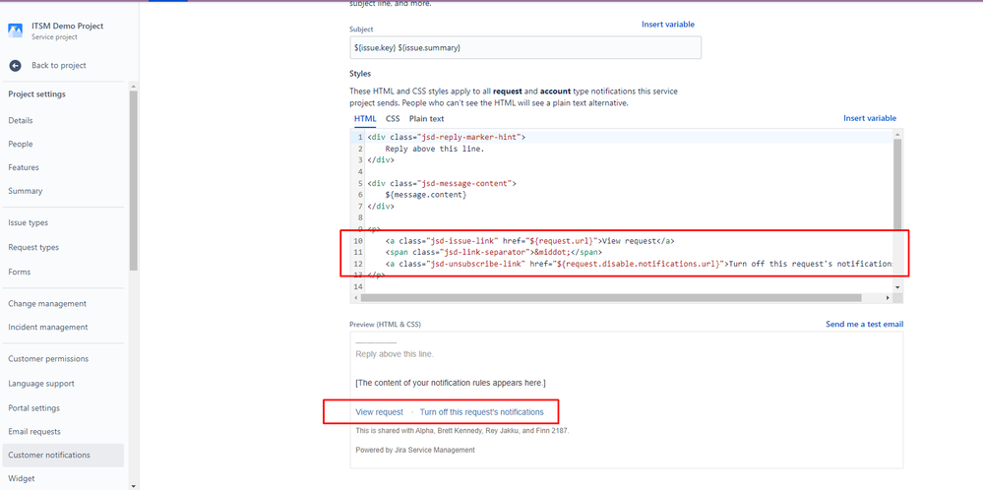Click 'Powered by Jira Service Management' text
This screenshot has width=983, height=490.
415,450
